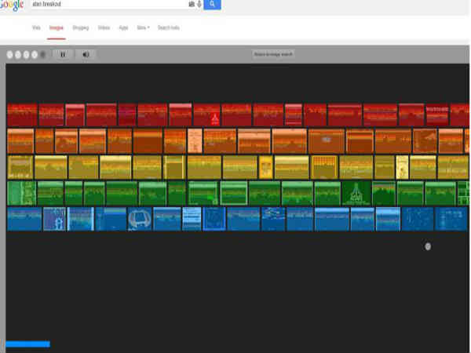Image resolution: width=471 pixels, height=353 pixels.
Task: Open the Apps tab
Action: (123, 27)
